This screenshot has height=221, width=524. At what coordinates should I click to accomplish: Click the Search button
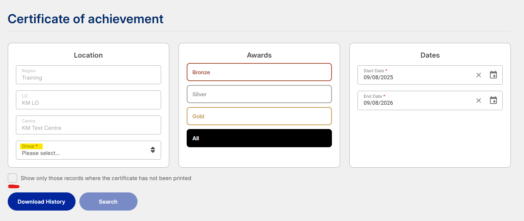(x=108, y=202)
